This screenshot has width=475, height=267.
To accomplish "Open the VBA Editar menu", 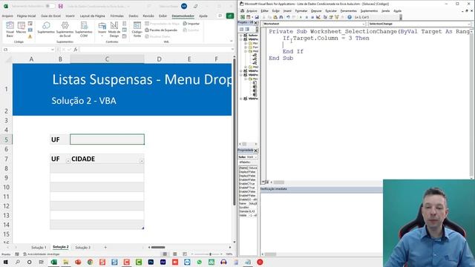I will (x=264, y=11).
